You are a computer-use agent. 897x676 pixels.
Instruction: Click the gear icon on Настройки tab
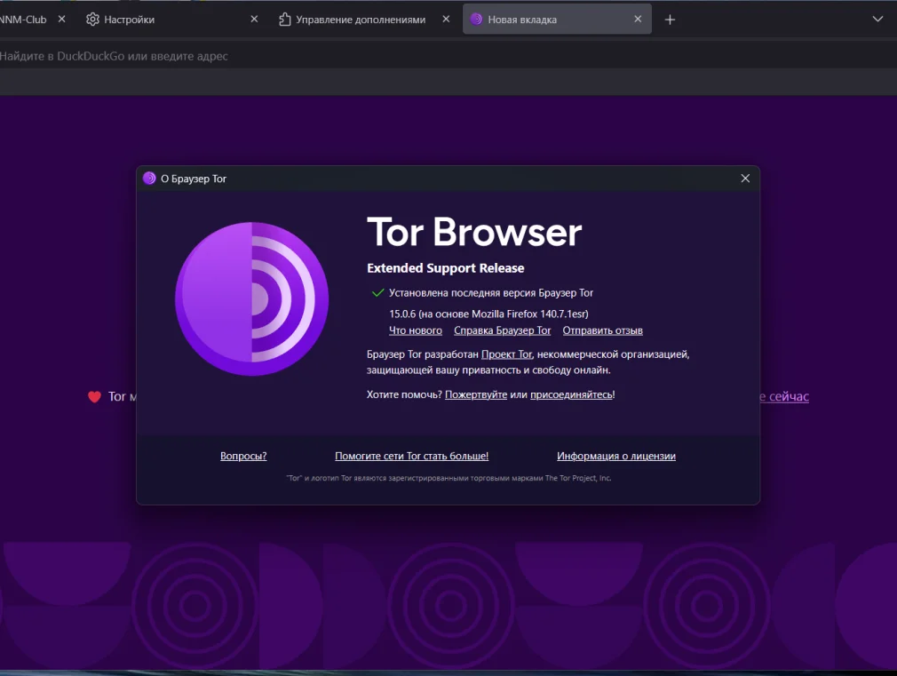tap(92, 20)
